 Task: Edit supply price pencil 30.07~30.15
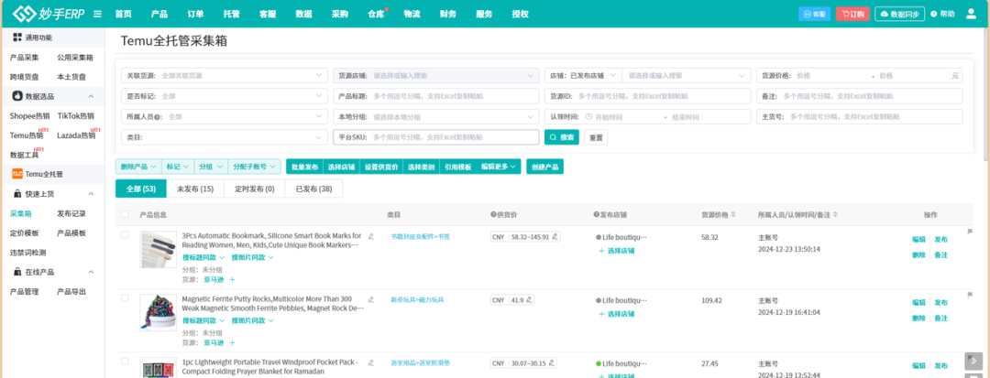[x=553, y=362]
